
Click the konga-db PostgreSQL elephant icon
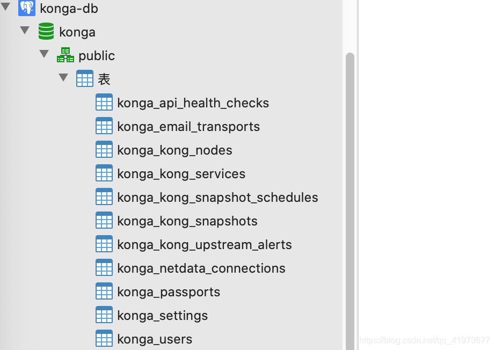(x=27, y=8)
